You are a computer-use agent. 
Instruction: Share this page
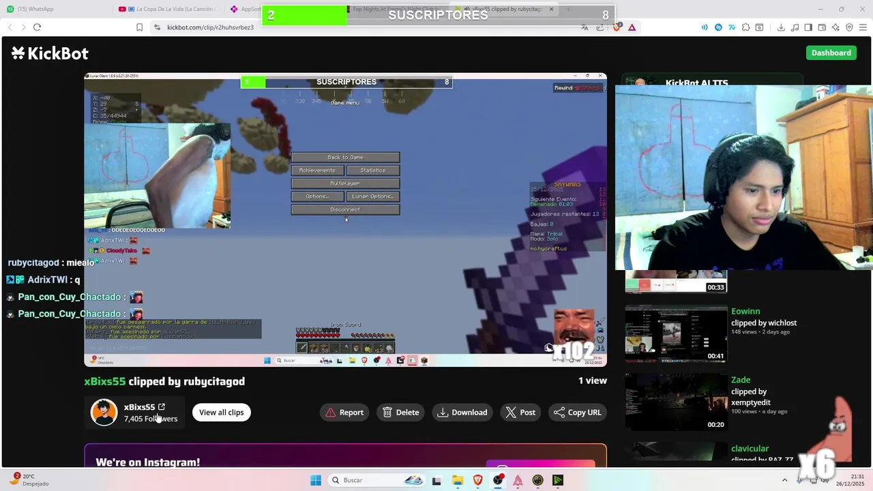[600, 27]
